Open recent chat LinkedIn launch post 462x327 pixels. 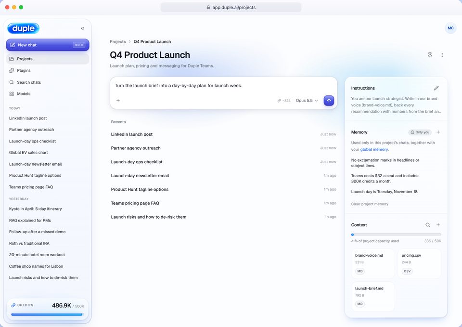click(223, 134)
